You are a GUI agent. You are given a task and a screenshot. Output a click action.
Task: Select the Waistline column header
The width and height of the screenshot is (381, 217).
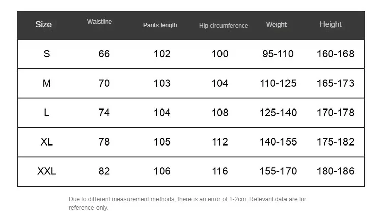click(x=100, y=22)
